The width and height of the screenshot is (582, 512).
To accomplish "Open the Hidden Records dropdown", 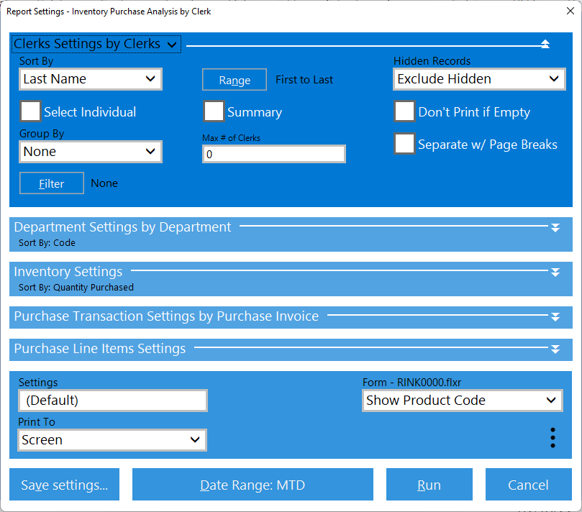I will pyautogui.click(x=478, y=79).
